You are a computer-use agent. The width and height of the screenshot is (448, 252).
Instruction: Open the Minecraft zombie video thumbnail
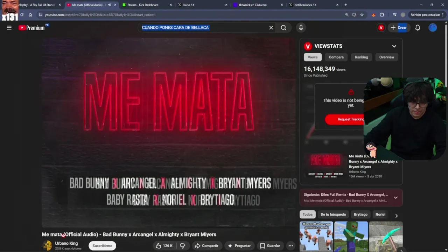point(351,236)
